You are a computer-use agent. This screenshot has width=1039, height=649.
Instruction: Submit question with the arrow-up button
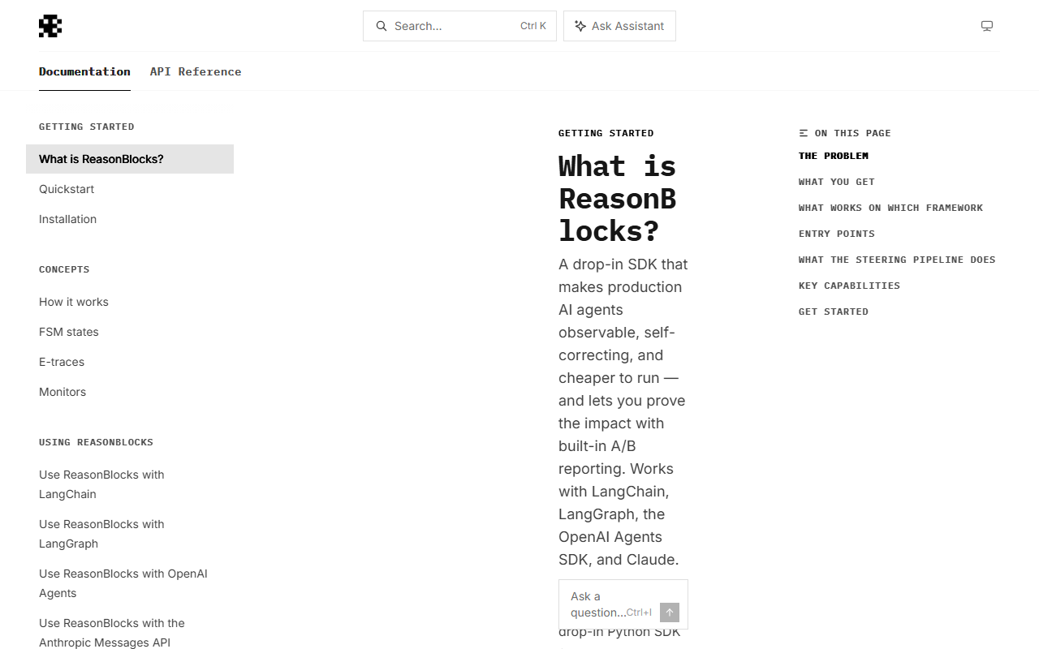(670, 612)
